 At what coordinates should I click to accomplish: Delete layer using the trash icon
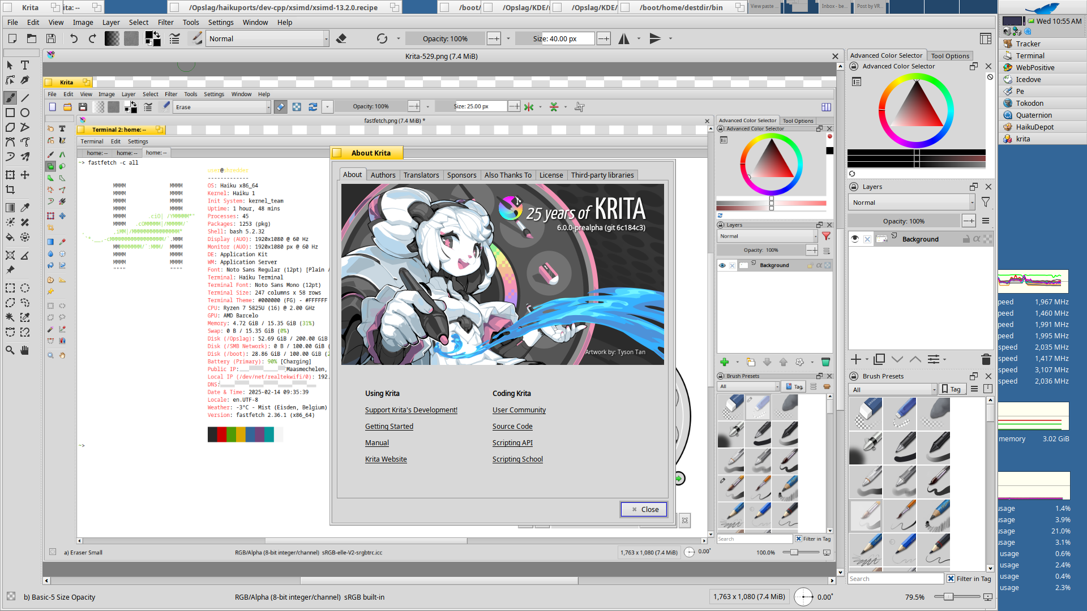(x=986, y=359)
